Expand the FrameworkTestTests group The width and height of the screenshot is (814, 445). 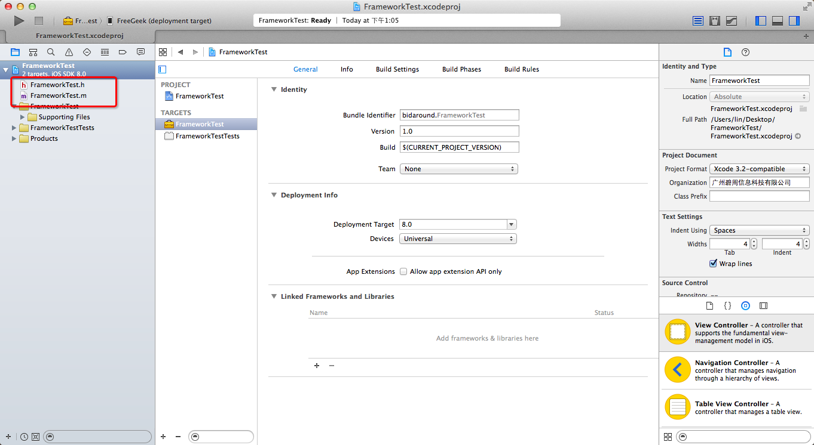click(x=14, y=128)
